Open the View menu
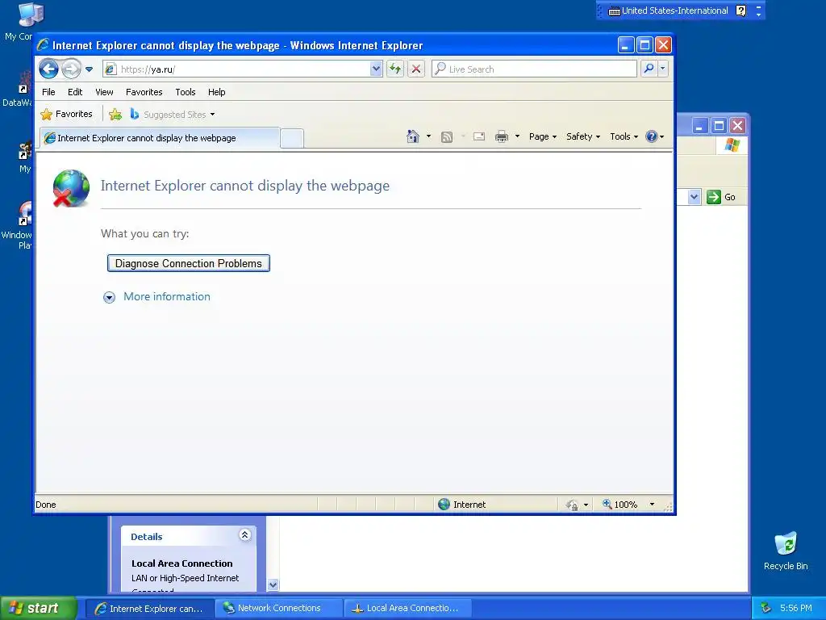The height and width of the screenshot is (620, 826). 104,92
